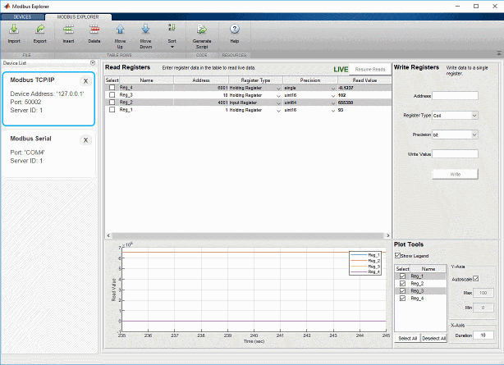
Task: Delete the selected table row
Action: pos(94,34)
